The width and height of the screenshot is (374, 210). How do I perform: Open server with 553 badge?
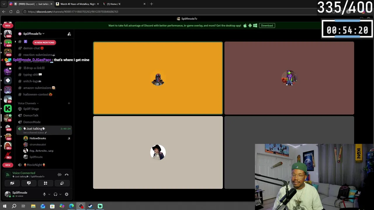[8, 52]
